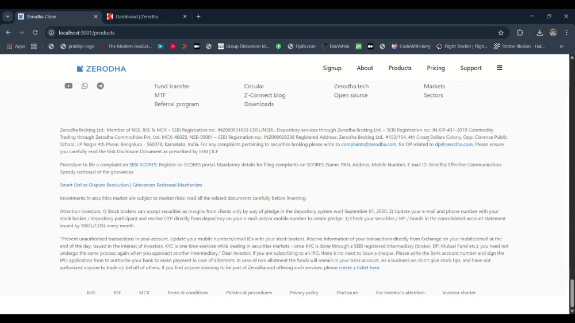Open the Referral program footer link
This screenshot has width=575, height=323.
(177, 104)
